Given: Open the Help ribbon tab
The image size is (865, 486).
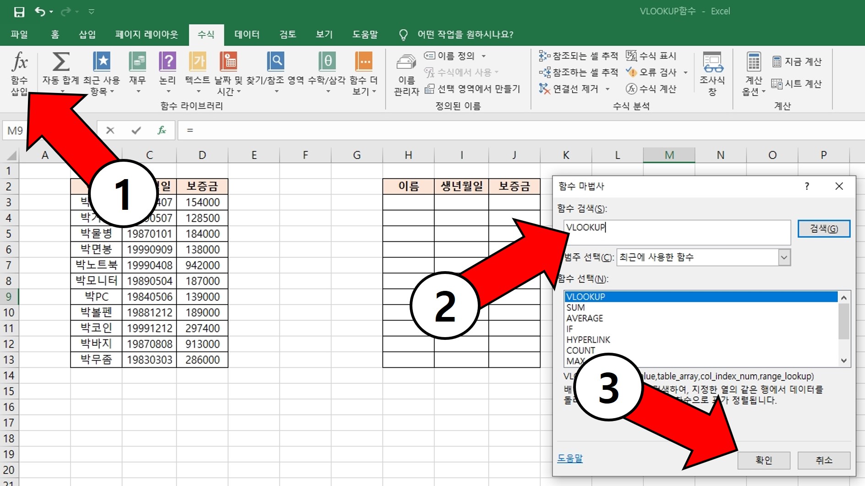Looking at the screenshot, I should pyautogui.click(x=365, y=34).
